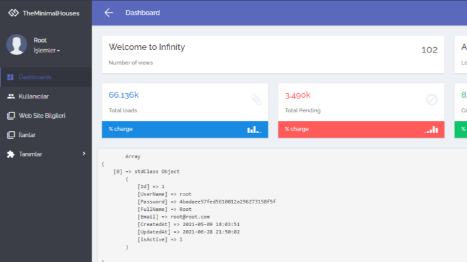Screen dimensions: 467x262
Task: Click the paperclip icon on Total loads
Action: [256, 100]
